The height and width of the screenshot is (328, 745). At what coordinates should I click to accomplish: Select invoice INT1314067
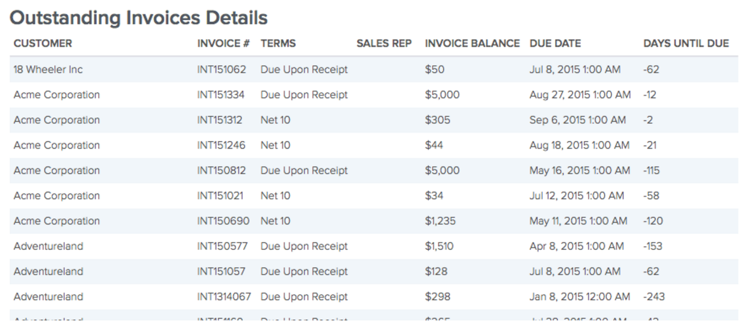pos(224,297)
